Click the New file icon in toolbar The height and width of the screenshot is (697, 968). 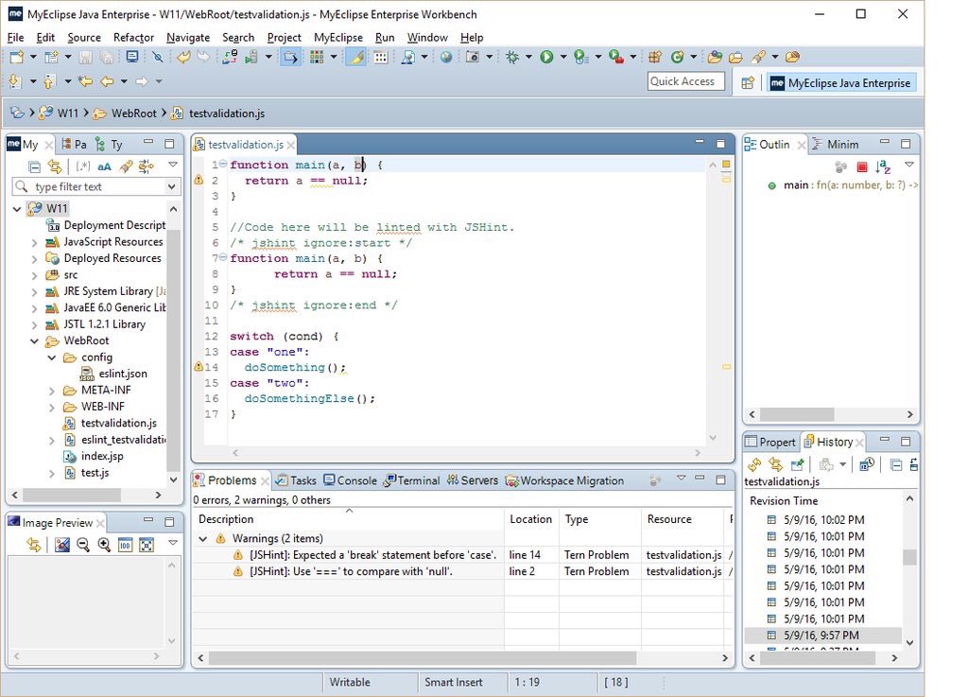(17, 58)
